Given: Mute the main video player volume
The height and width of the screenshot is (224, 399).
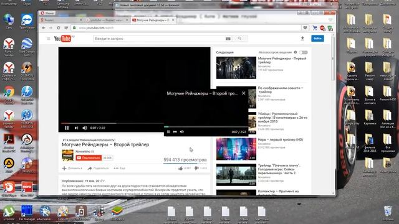Looking at the screenshot, I should tap(85, 128).
